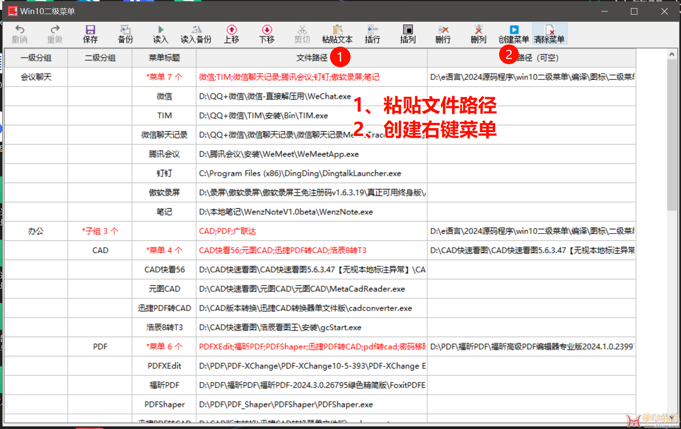681x429 pixels.
Task: Click the DingtalkLauncher.exe path cell
Action: pyautogui.click(x=312, y=173)
